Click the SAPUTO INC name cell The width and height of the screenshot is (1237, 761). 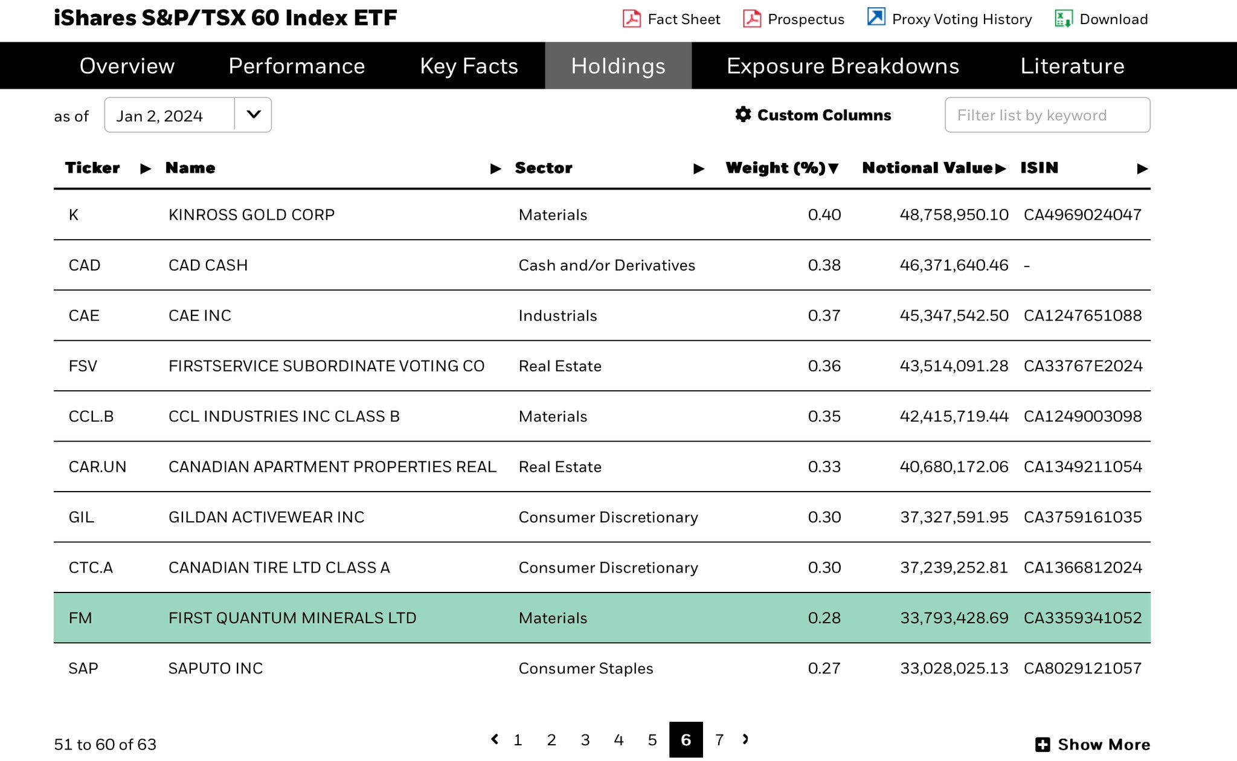click(216, 669)
